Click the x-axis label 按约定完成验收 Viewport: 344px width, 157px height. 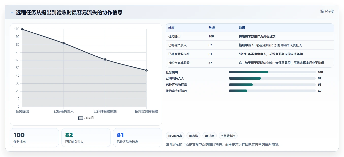(x=147, y=111)
